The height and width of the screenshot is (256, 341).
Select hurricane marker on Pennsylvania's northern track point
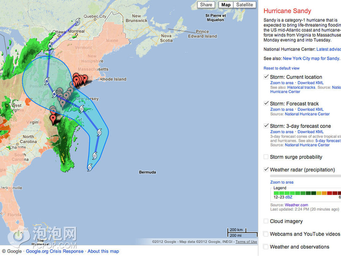click(x=47, y=81)
